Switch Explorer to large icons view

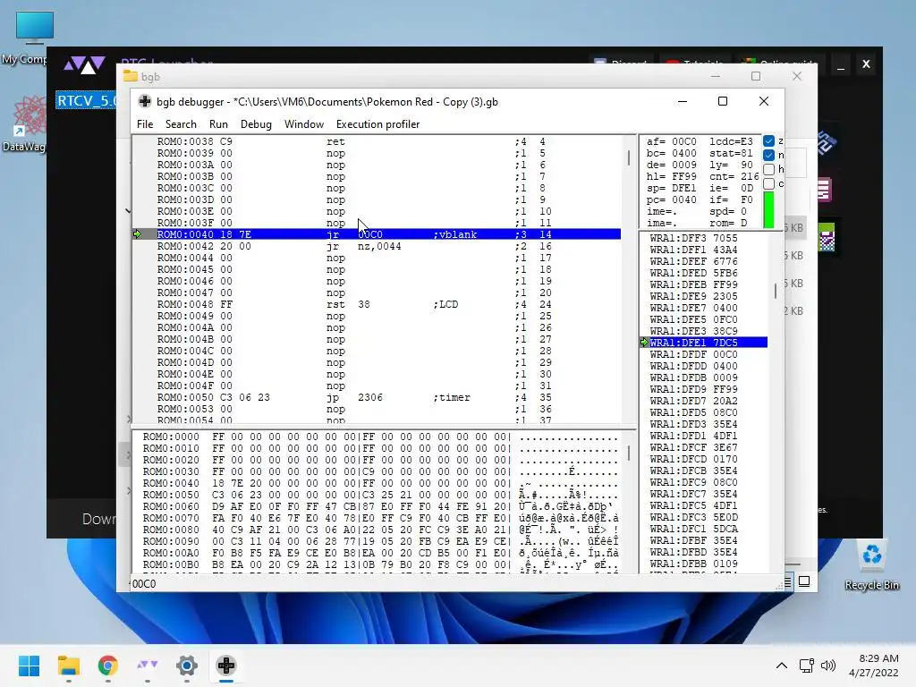(804, 581)
